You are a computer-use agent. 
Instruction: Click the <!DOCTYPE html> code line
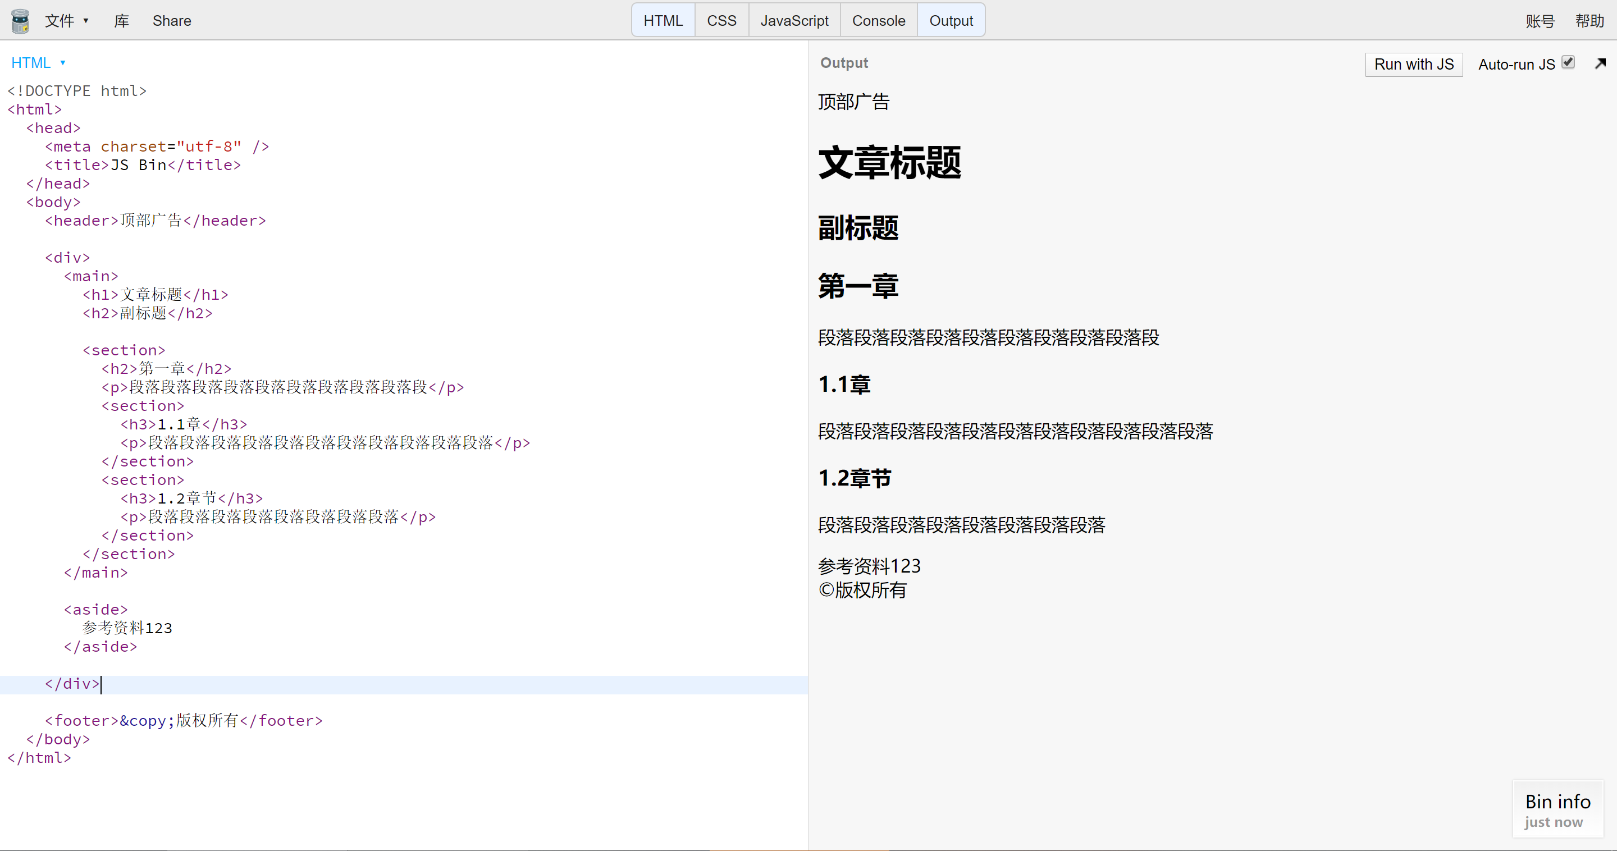pyautogui.click(x=77, y=91)
